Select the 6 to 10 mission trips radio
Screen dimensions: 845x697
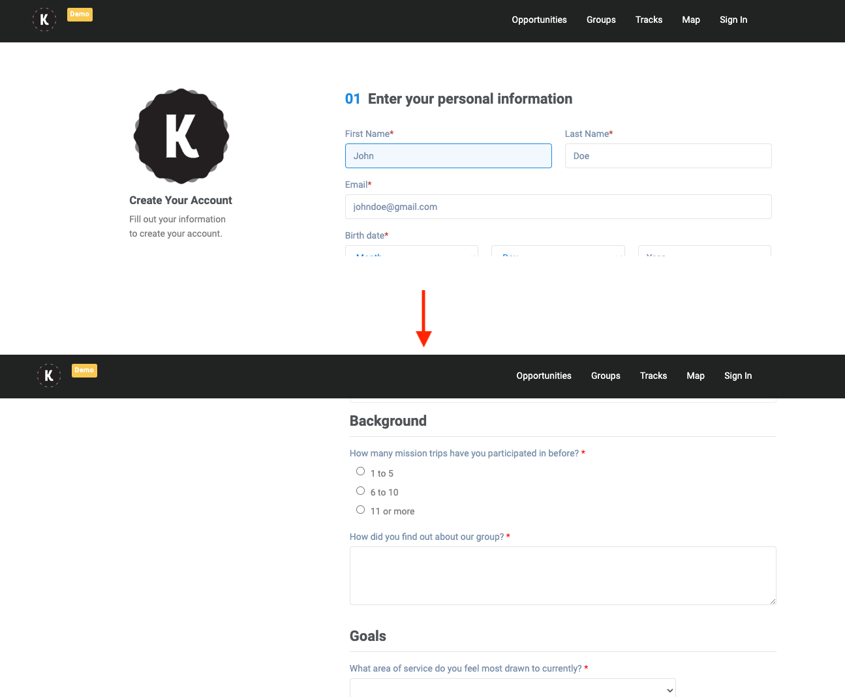[x=360, y=491]
